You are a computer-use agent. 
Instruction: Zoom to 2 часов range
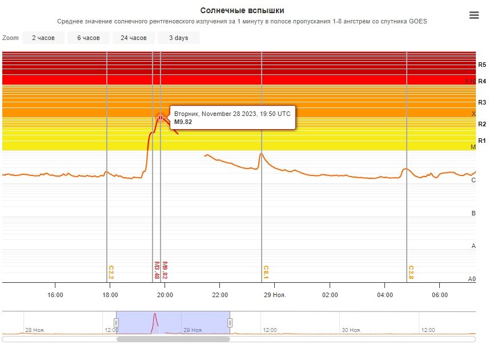pos(43,38)
